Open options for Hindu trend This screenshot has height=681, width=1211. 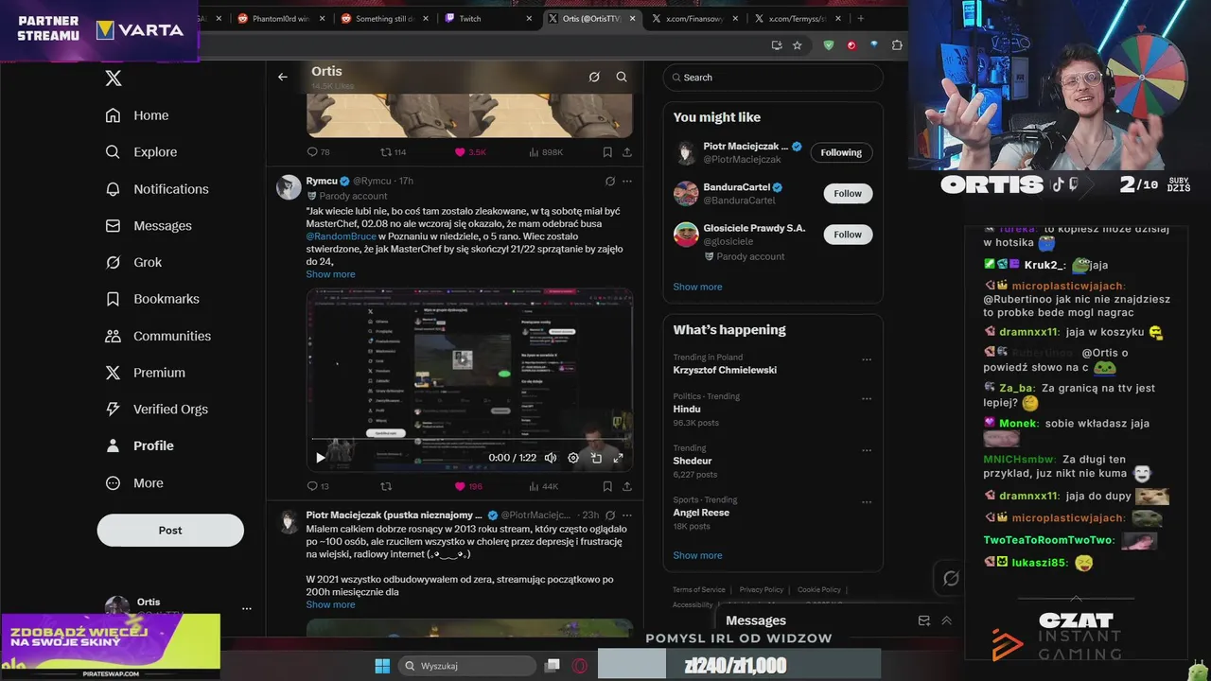tap(866, 399)
